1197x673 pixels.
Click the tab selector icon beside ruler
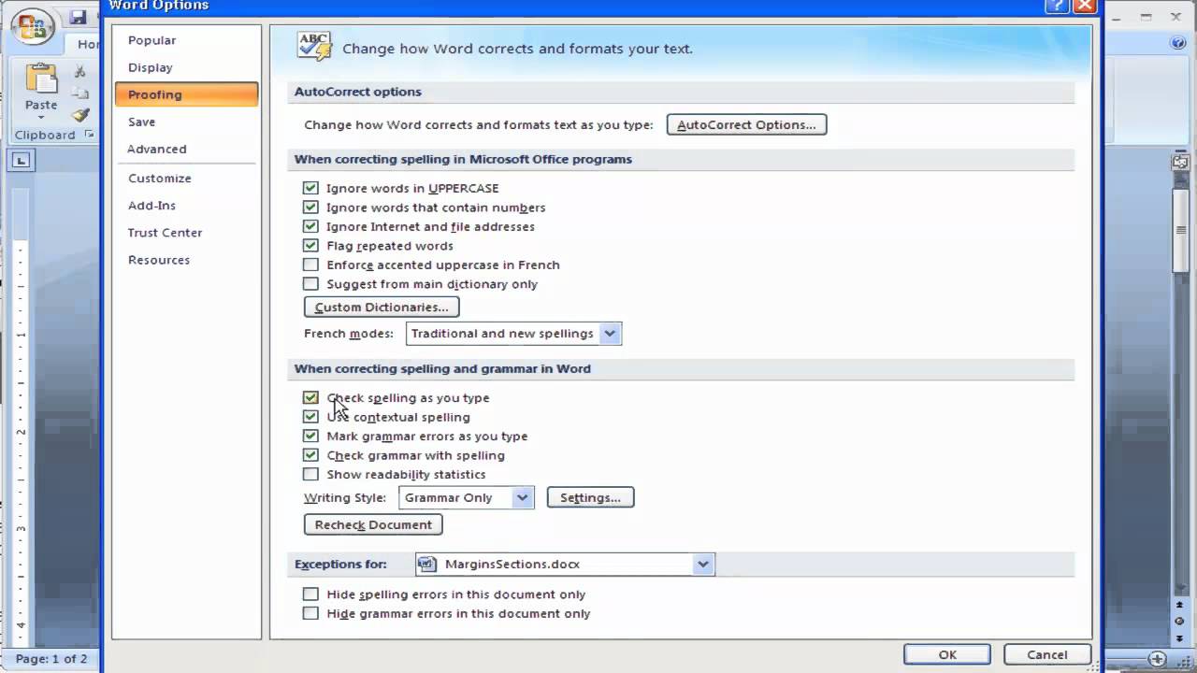[x=21, y=161]
